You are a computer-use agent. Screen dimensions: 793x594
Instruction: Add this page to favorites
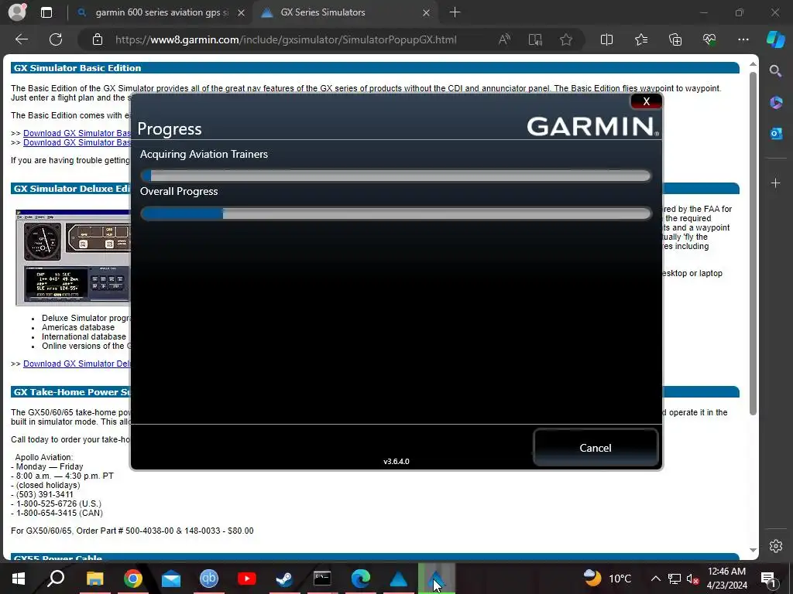click(x=566, y=39)
